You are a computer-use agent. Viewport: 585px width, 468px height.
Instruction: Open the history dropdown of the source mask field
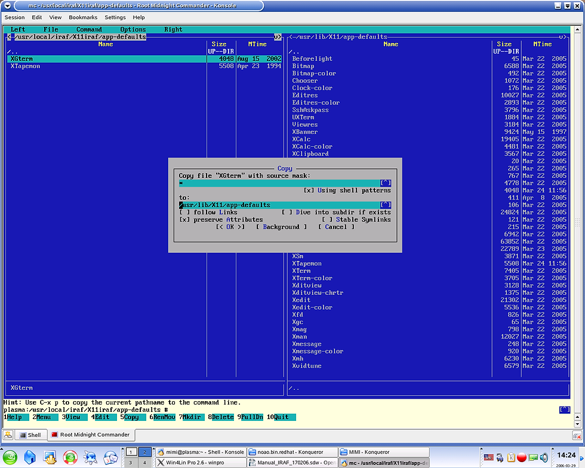pyautogui.click(x=386, y=183)
